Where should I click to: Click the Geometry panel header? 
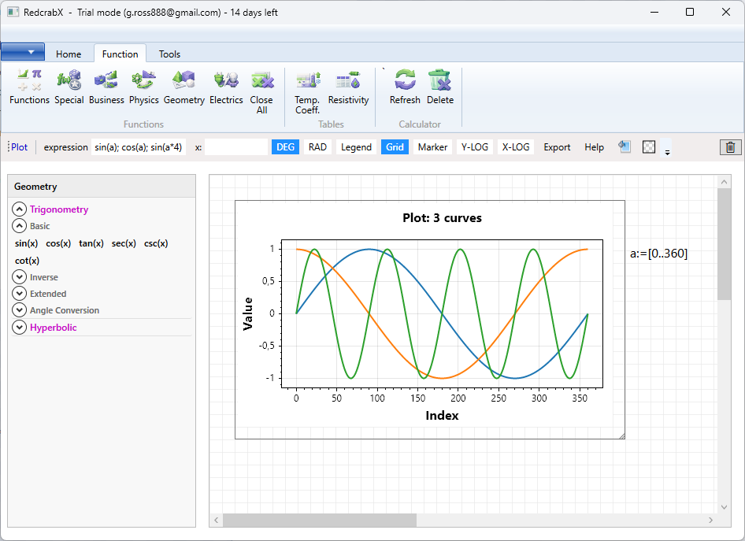[102, 186]
